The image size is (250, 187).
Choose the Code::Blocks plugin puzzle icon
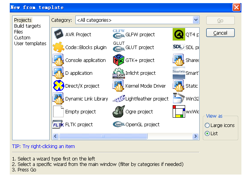point(58,47)
